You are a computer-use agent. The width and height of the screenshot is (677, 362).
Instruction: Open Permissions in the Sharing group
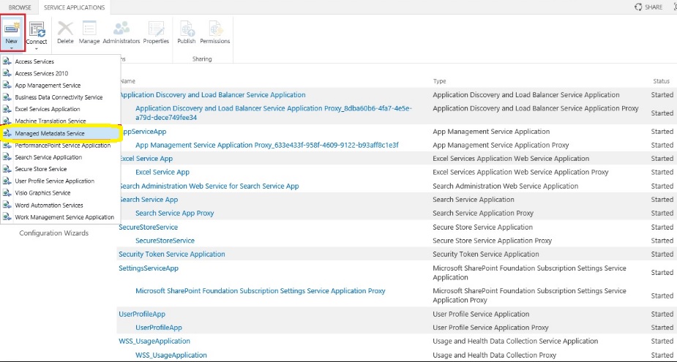point(215,29)
